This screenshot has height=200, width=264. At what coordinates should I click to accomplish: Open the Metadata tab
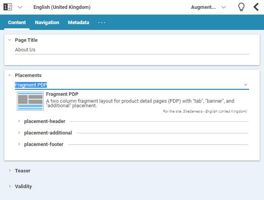pyautogui.click(x=78, y=23)
